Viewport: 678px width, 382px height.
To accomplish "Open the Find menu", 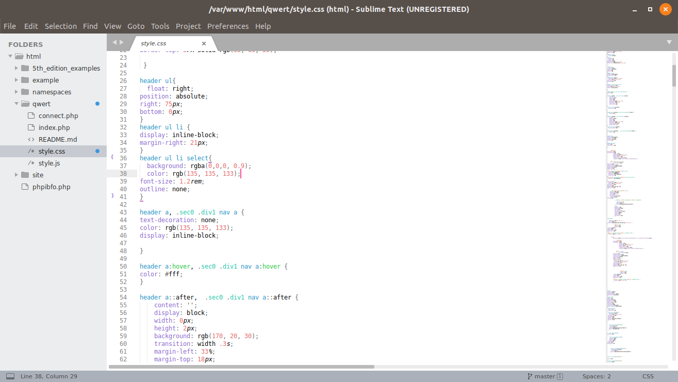I will tap(90, 26).
